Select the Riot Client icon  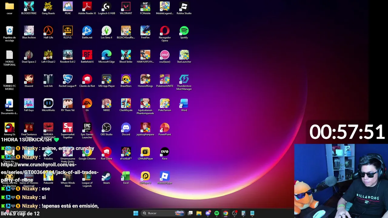pos(106,154)
